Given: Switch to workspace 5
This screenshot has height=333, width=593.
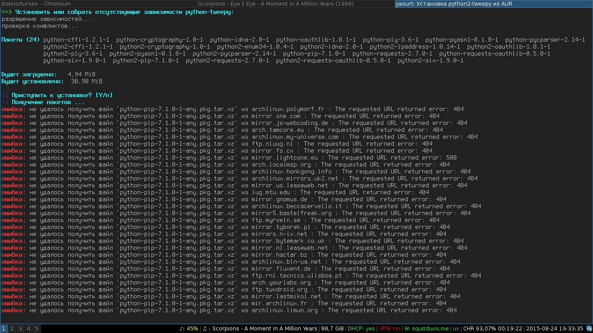Looking at the screenshot, I should pyautogui.click(x=37, y=329).
